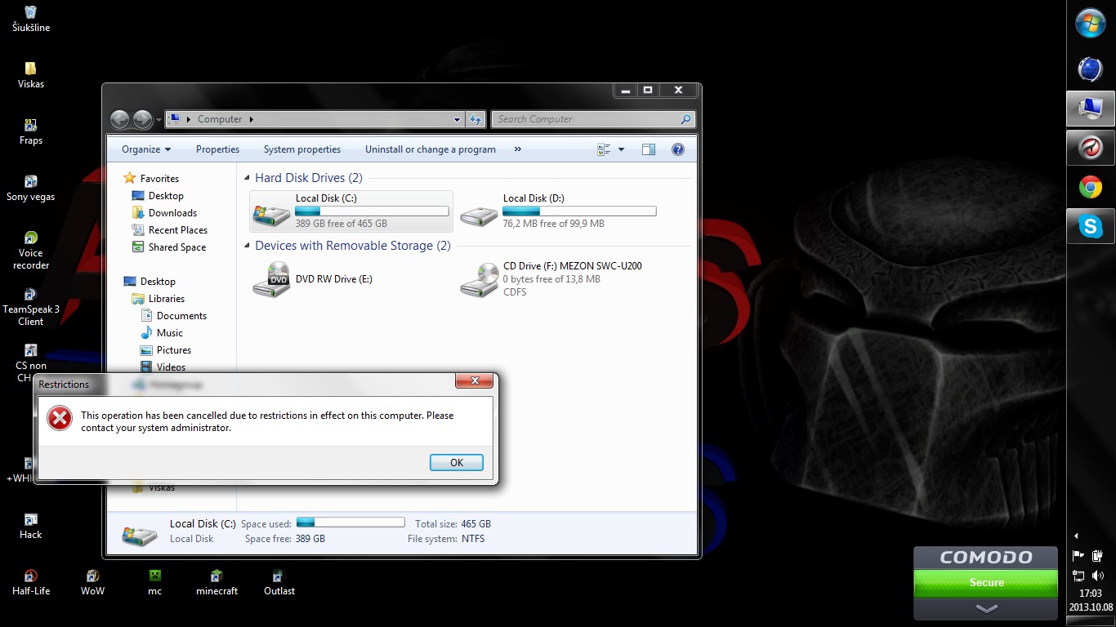
Task: Click Uninstall or change a program
Action: pos(431,149)
